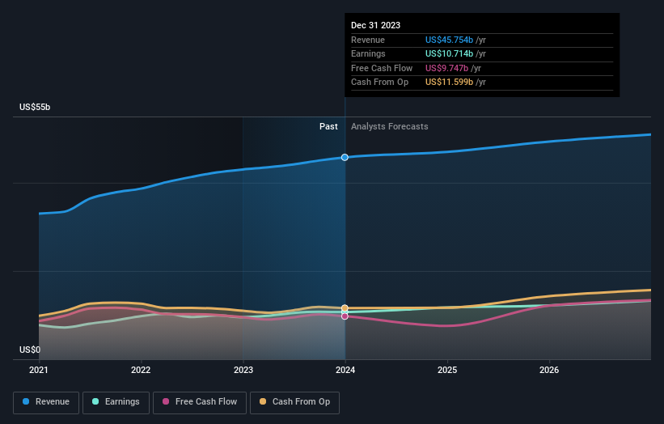Click the 2023 x-axis label
The image size is (664, 424).
tap(243, 371)
